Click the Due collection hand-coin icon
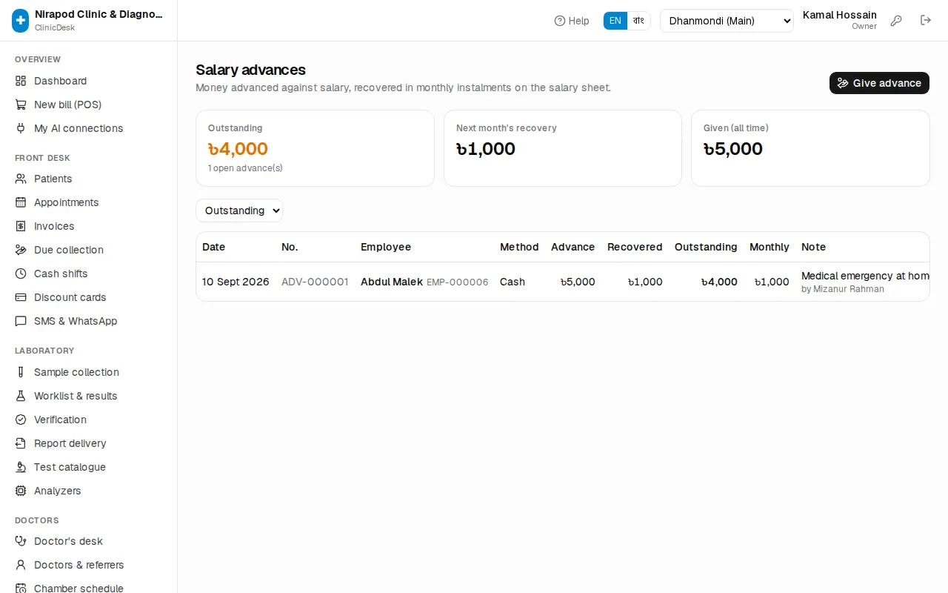 [x=21, y=250]
